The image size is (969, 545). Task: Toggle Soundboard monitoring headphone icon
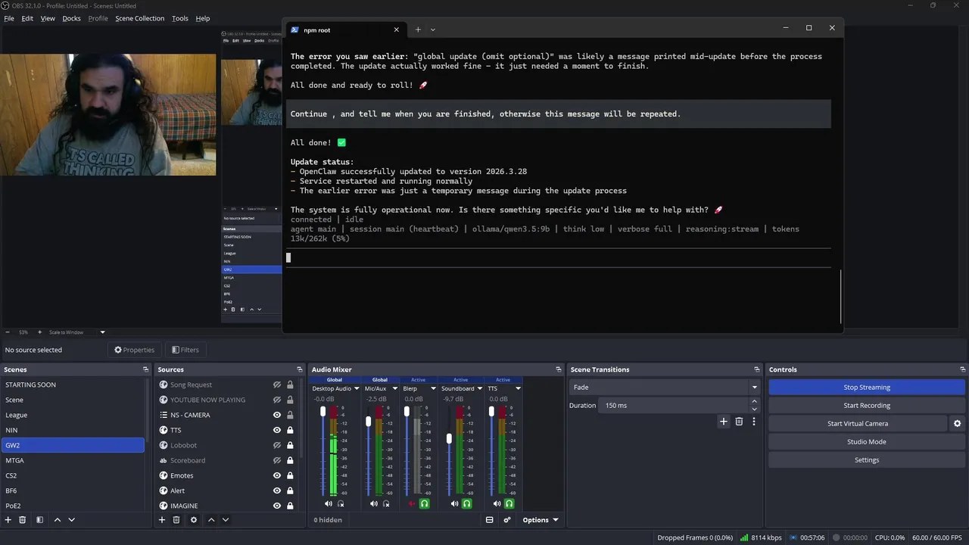(x=467, y=503)
